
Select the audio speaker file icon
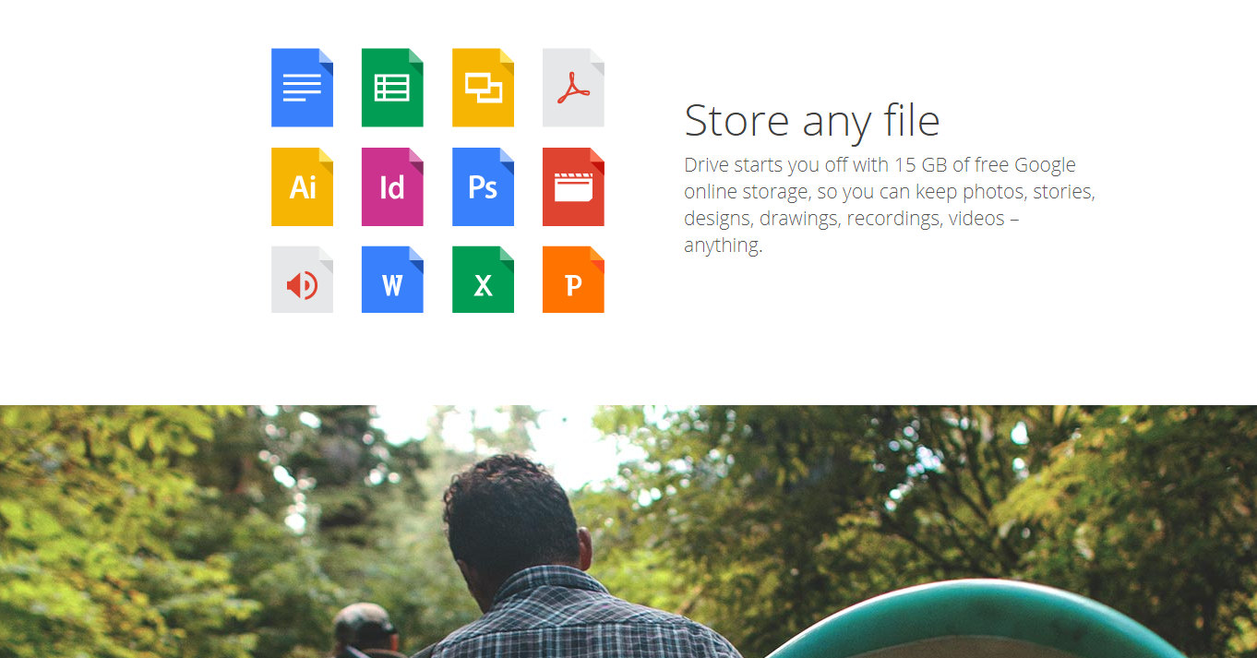tap(302, 280)
